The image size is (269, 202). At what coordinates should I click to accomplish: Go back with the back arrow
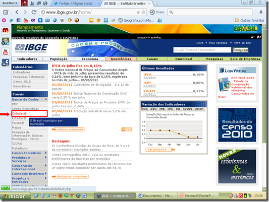(x=17, y=12)
